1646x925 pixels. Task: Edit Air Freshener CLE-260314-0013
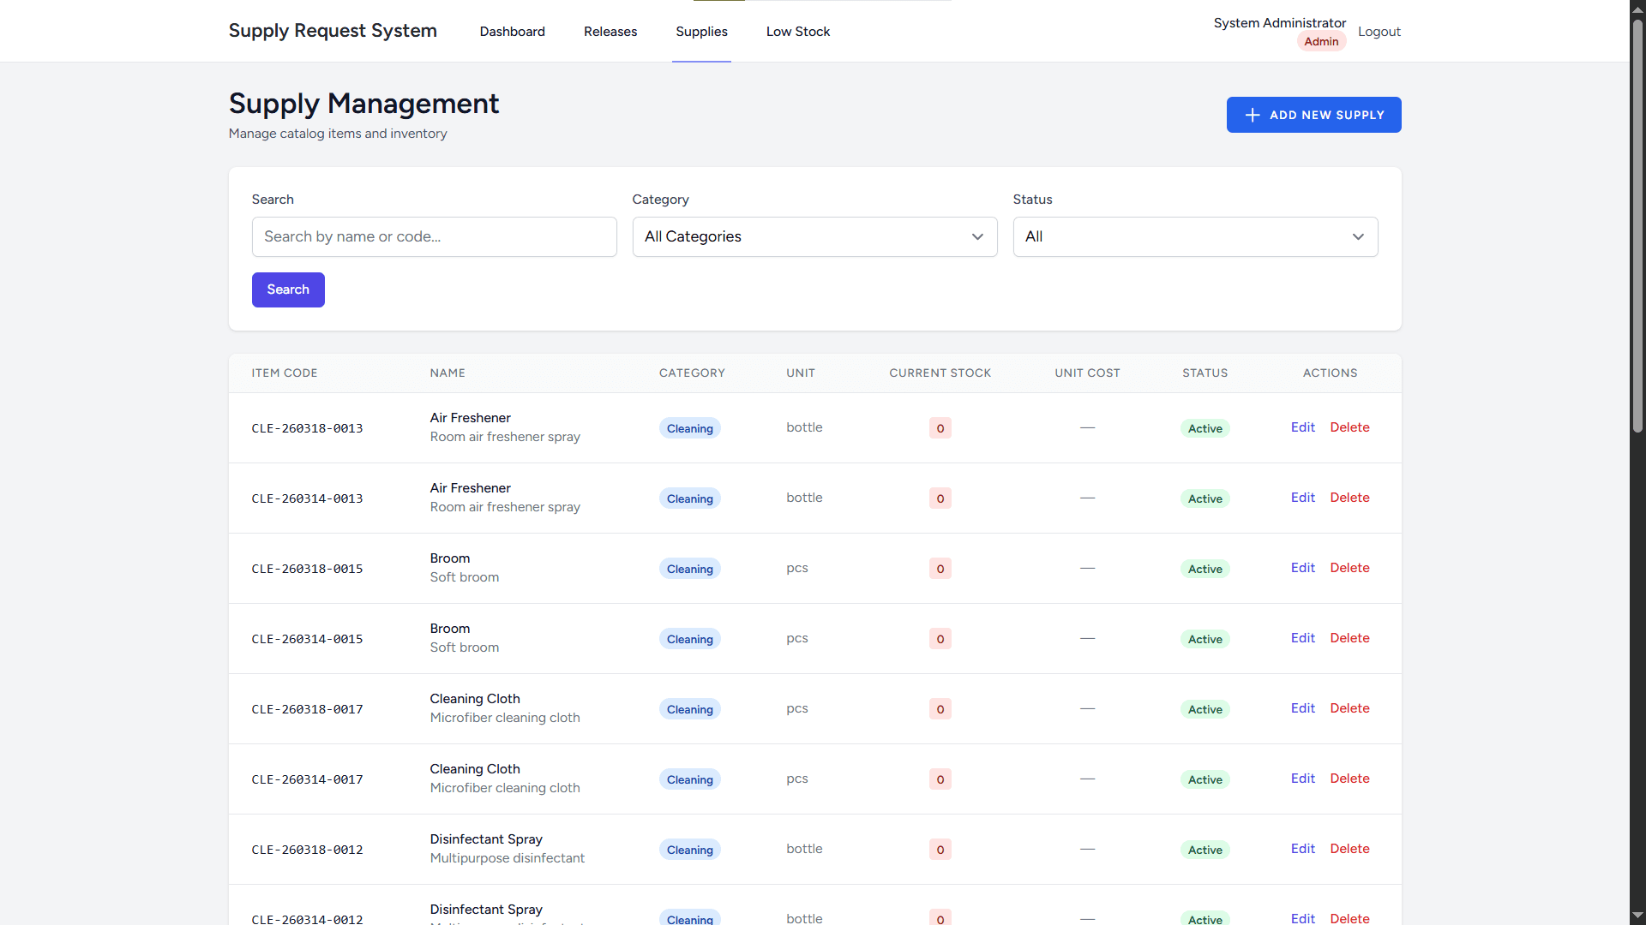click(1302, 498)
